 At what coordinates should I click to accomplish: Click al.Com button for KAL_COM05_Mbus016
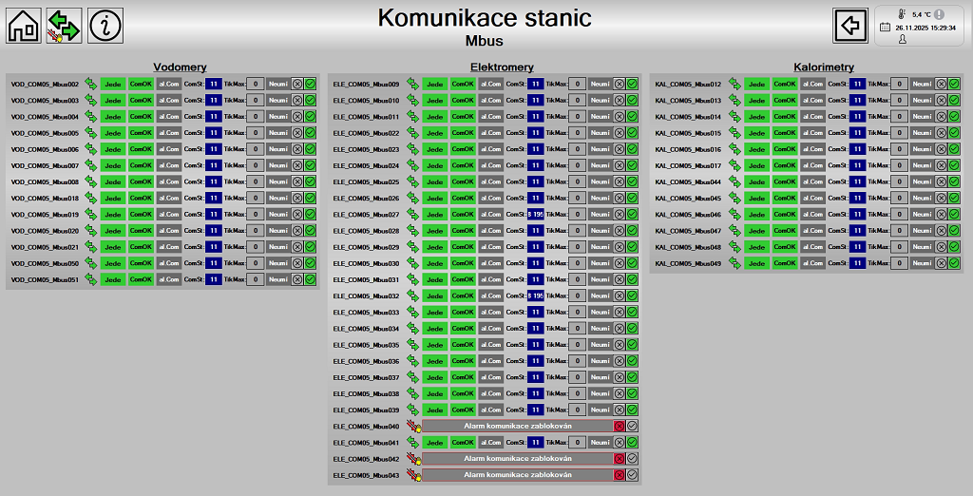[x=813, y=149]
